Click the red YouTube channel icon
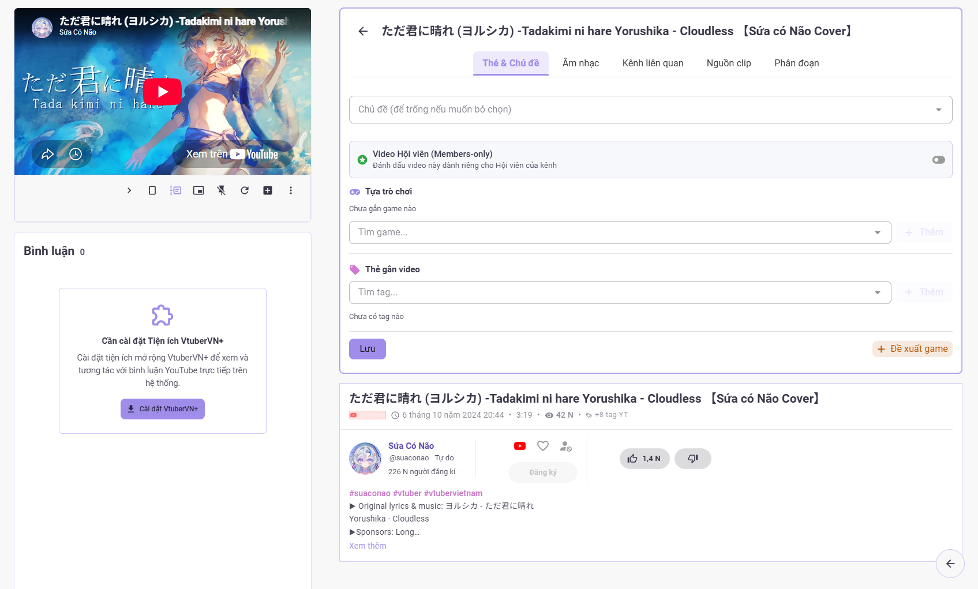 click(x=520, y=446)
